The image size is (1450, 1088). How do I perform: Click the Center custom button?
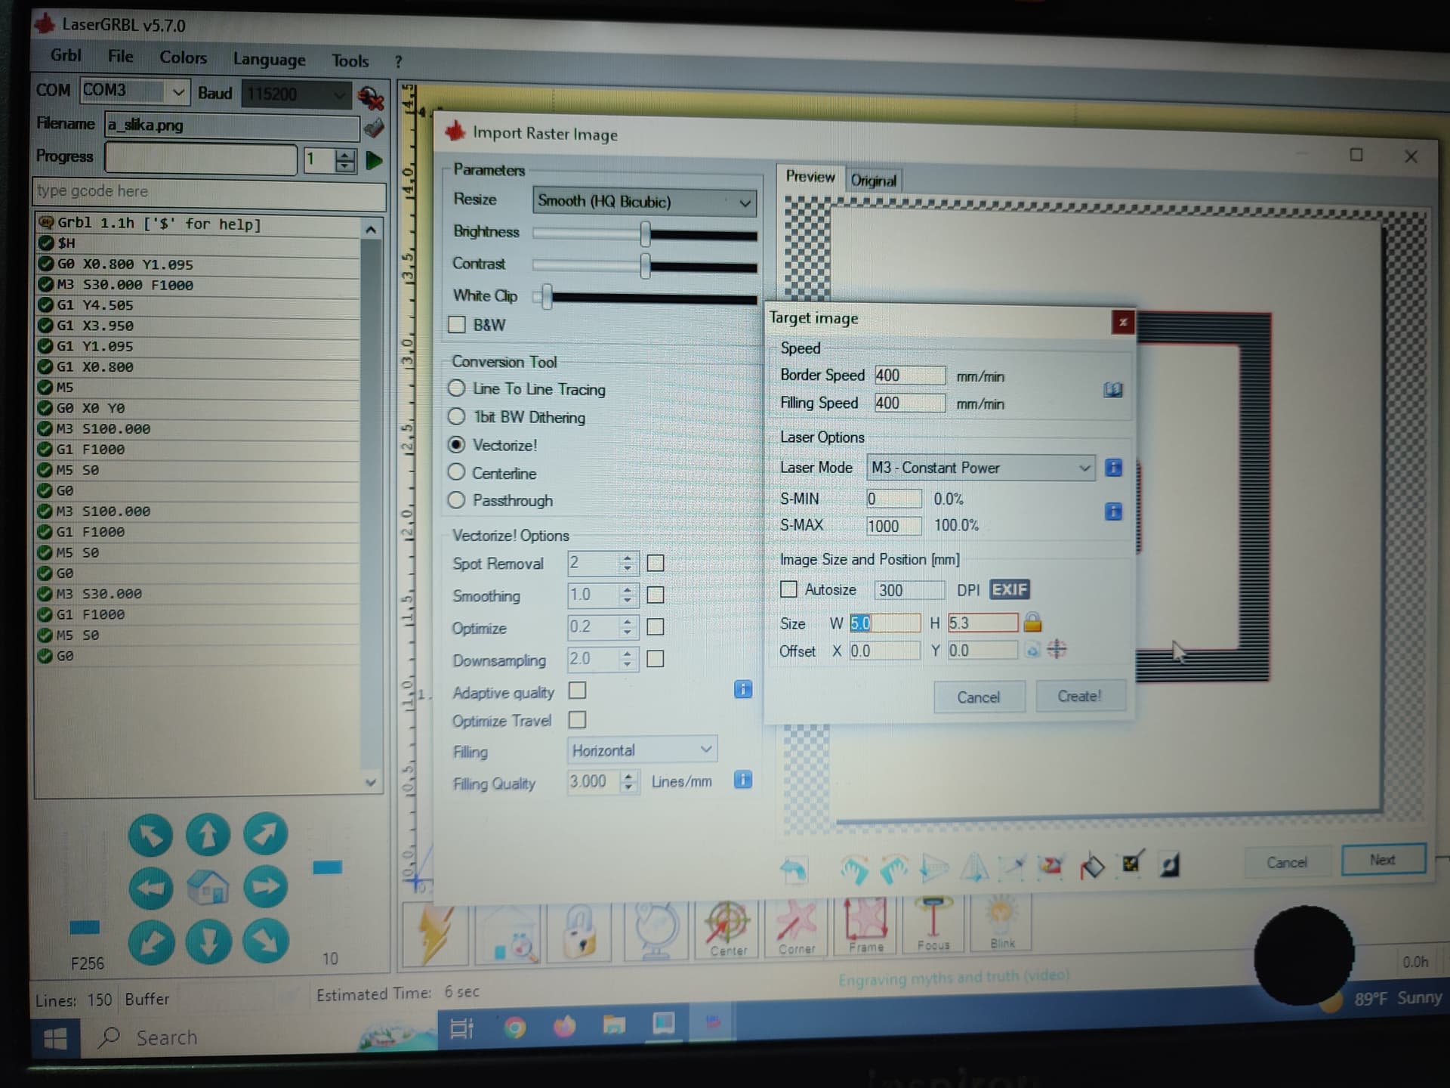point(727,929)
